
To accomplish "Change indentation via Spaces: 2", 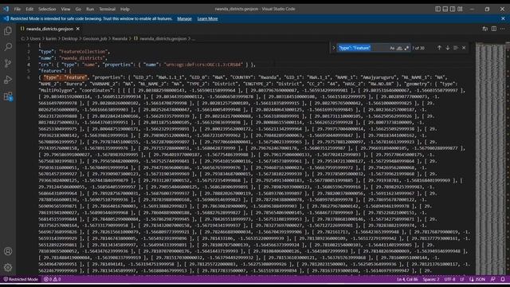I will coord(431,279).
